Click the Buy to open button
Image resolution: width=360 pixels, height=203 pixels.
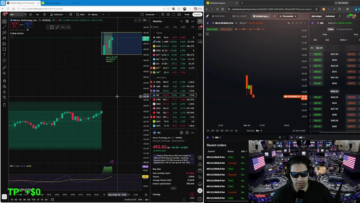212,29
